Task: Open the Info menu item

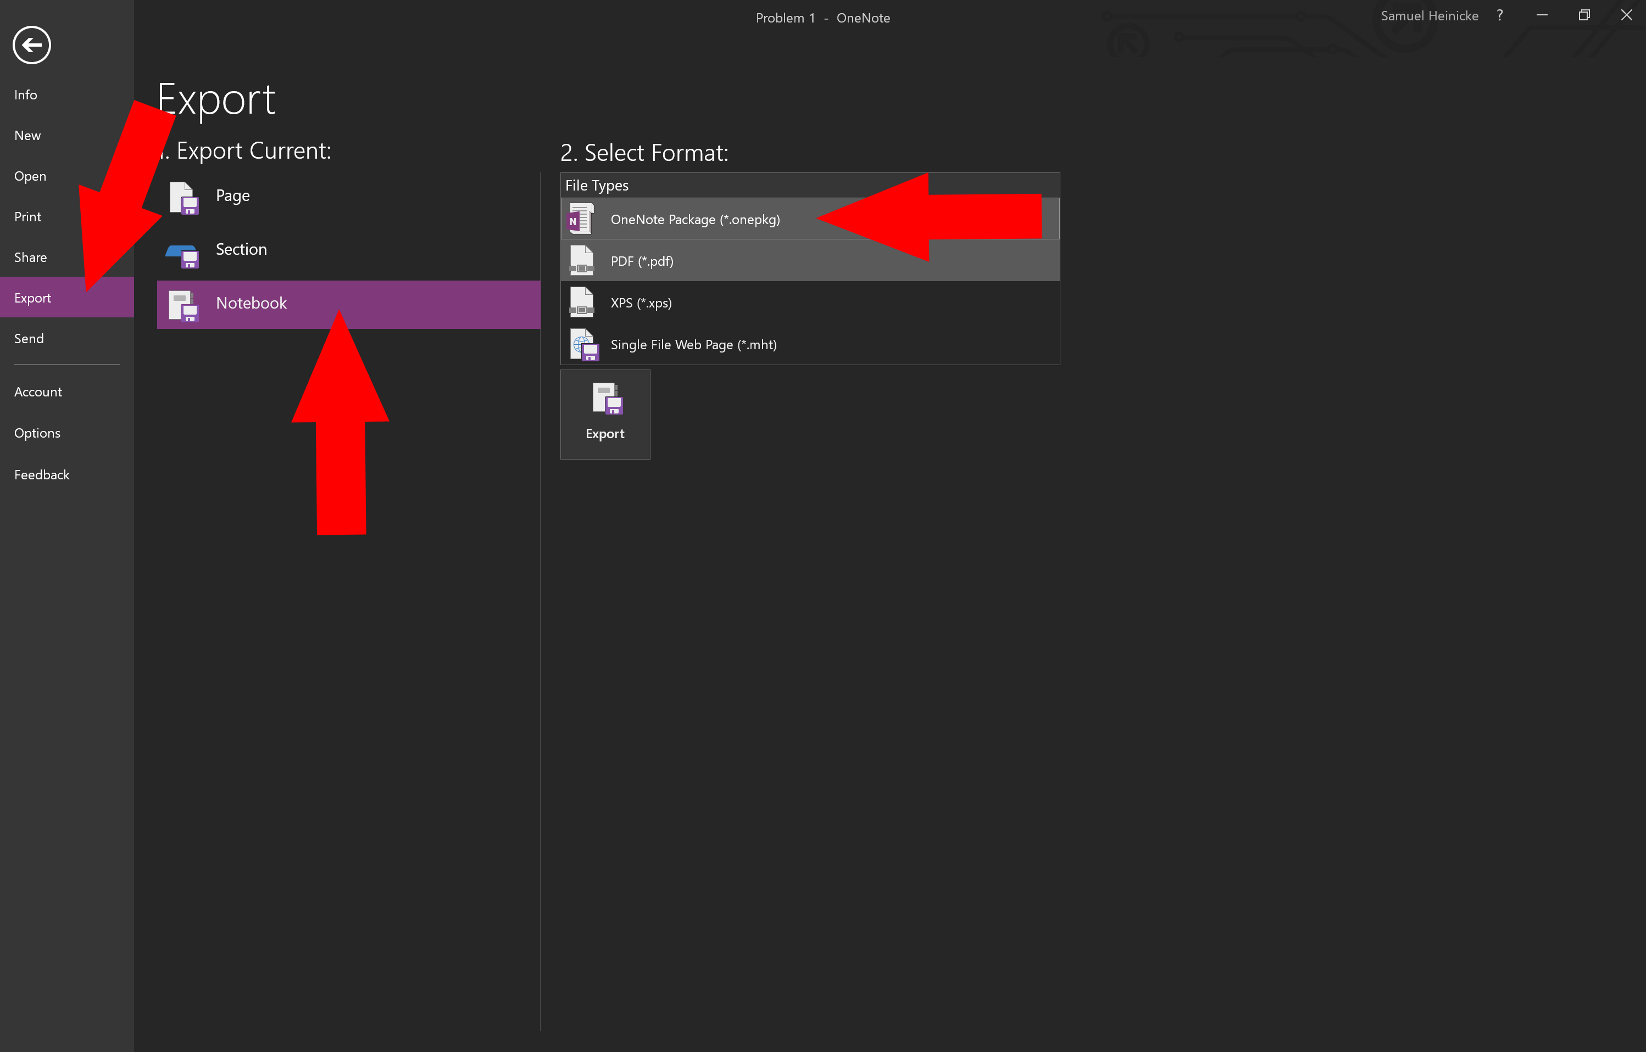Action: pos(26,95)
